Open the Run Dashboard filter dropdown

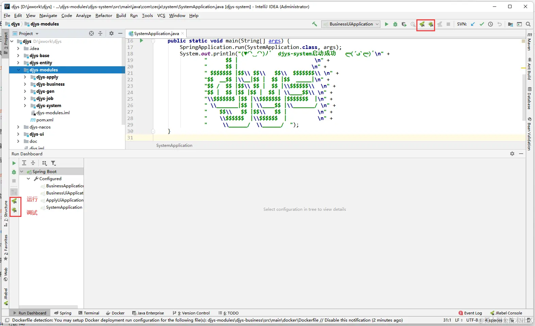coord(53,163)
